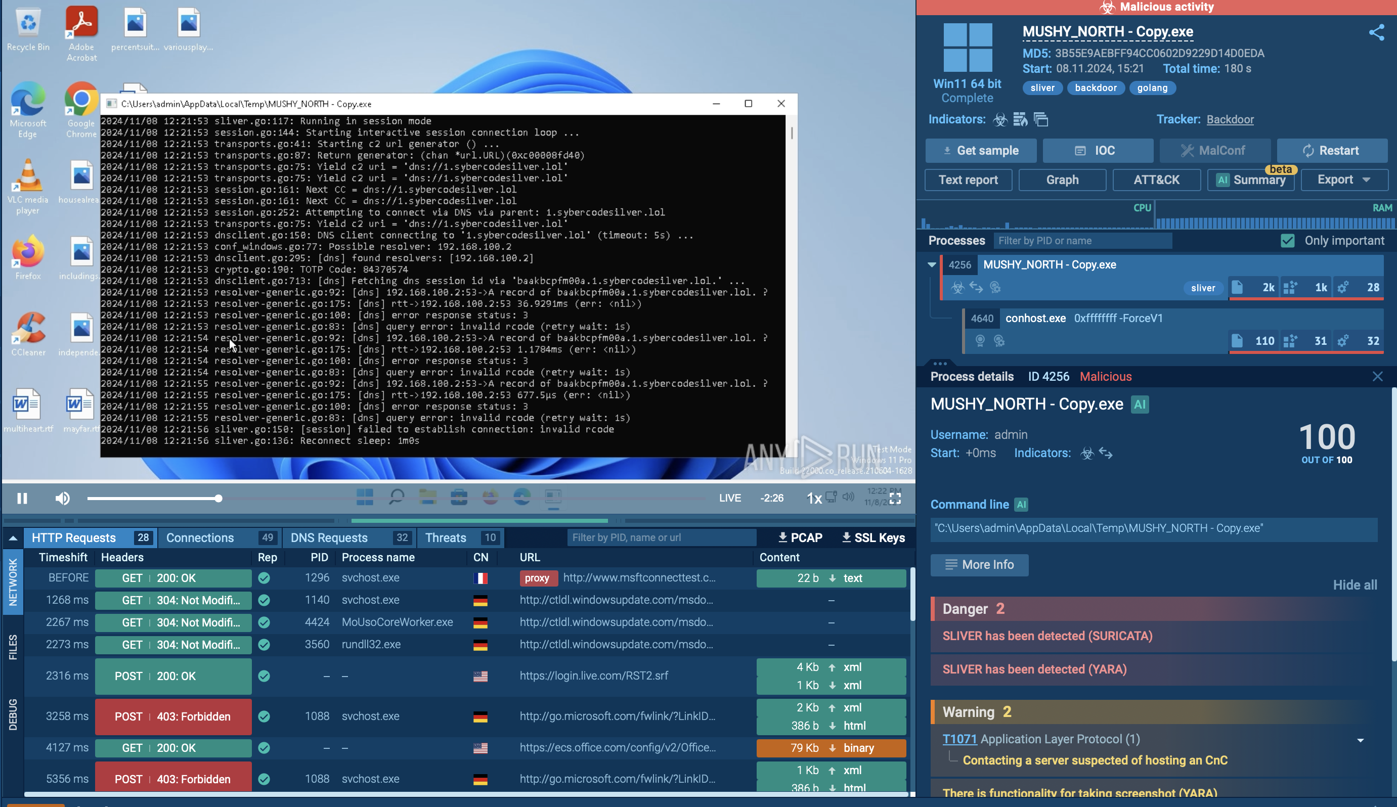Collapse the MUSHY_NORTH process tree arrow
The height and width of the screenshot is (807, 1397).
pyautogui.click(x=932, y=264)
